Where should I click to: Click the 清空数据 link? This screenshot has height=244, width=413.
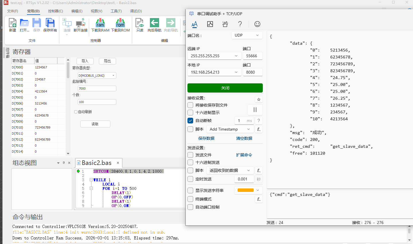pyautogui.click(x=244, y=138)
